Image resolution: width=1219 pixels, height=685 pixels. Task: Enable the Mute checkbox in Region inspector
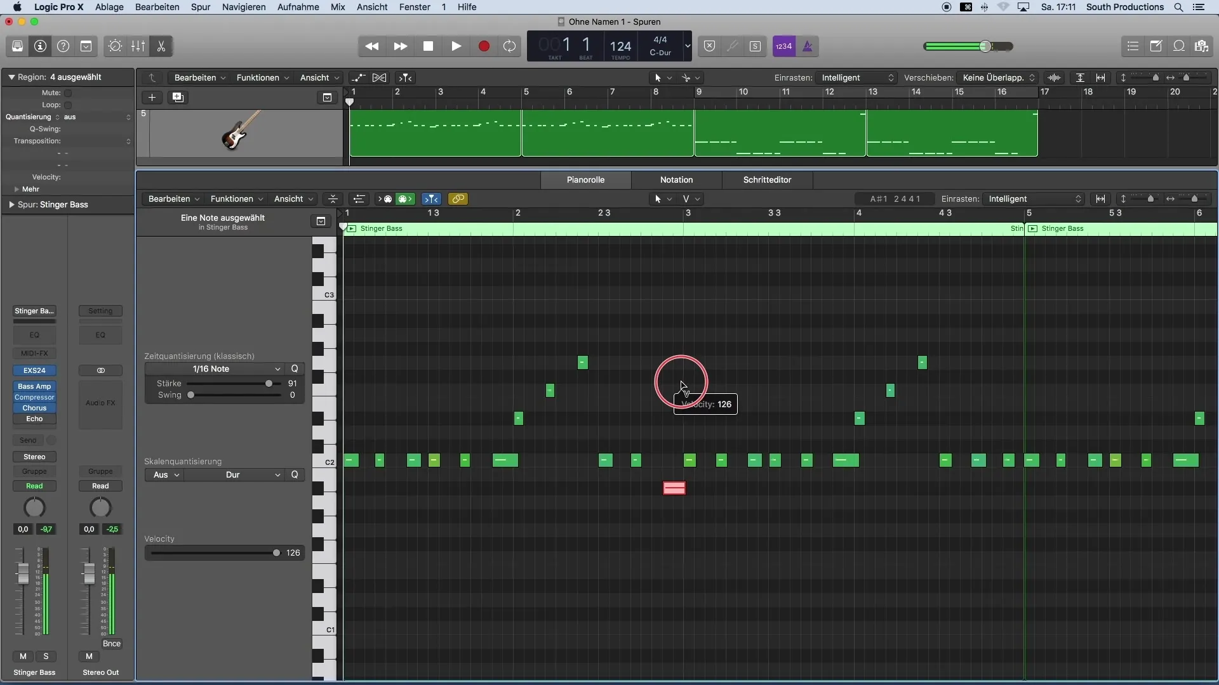[x=68, y=93]
